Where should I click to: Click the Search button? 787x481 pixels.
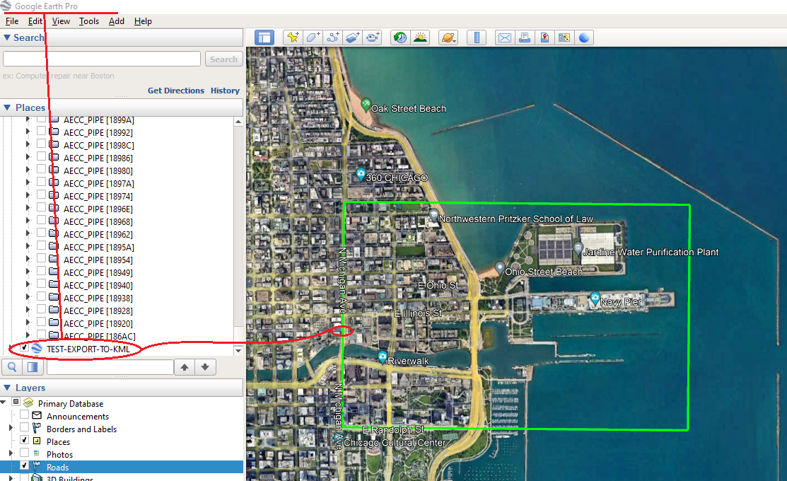(224, 59)
